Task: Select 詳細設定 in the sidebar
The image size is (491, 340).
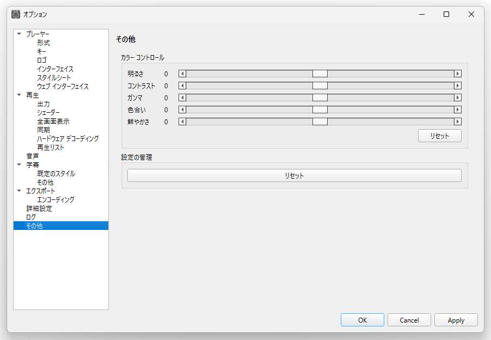Action: (x=39, y=208)
